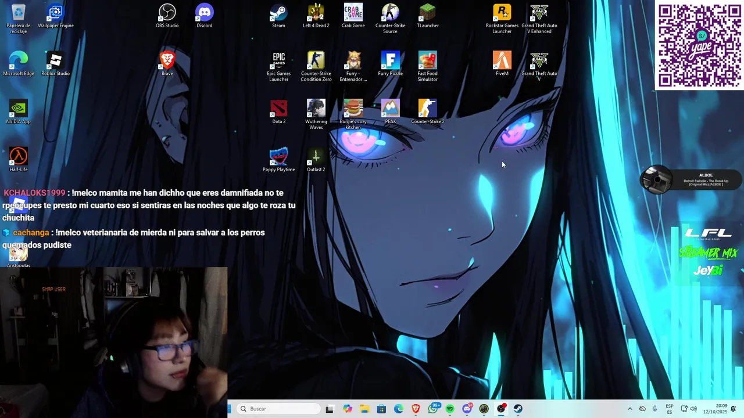Open the TLauncher desktop icon
The height and width of the screenshot is (418, 744).
pyautogui.click(x=427, y=16)
